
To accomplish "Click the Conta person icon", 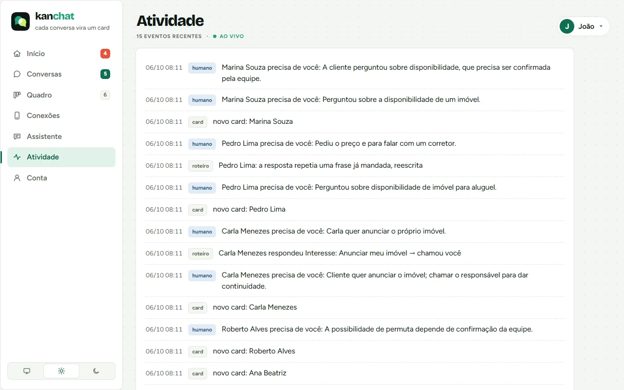I will (x=17, y=178).
